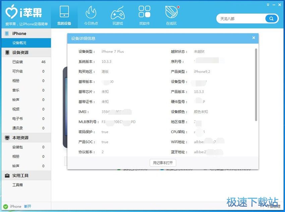Click the 设备颜色 value 颜色未知
Viewport: 285px width, 212px height.
tap(201, 112)
